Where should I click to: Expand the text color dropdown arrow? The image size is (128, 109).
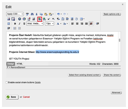pyautogui.click(x=61, y=23)
